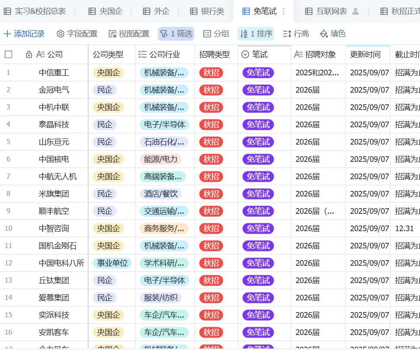This screenshot has width=420, height=351.
Task: Click the 服装/纺织 tag in 爱慕集团 row
Action: tap(161, 298)
